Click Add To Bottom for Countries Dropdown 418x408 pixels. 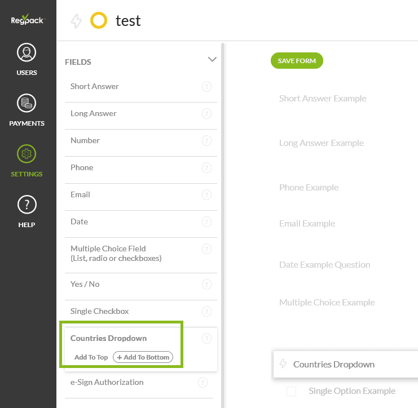point(143,357)
